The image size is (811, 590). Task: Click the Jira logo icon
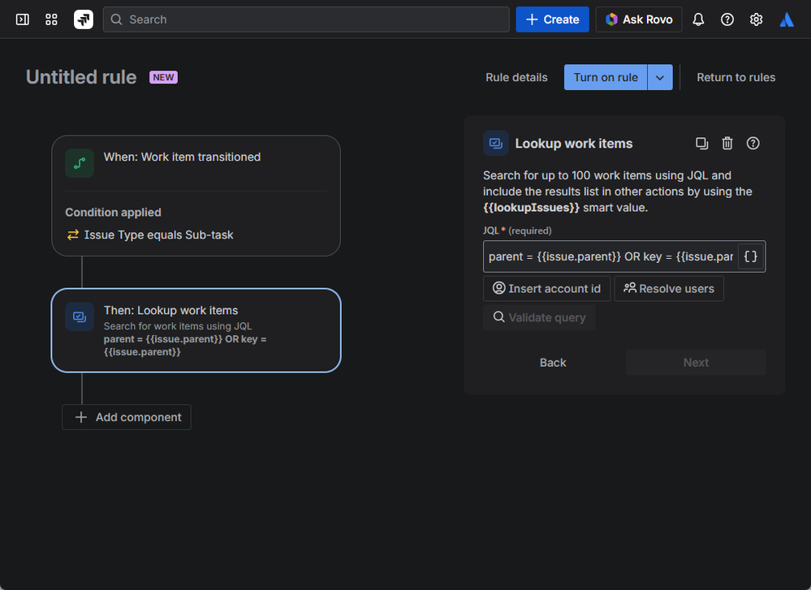pos(84,19)
